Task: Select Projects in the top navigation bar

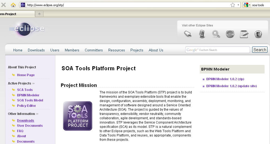Action: pos(137,50)
